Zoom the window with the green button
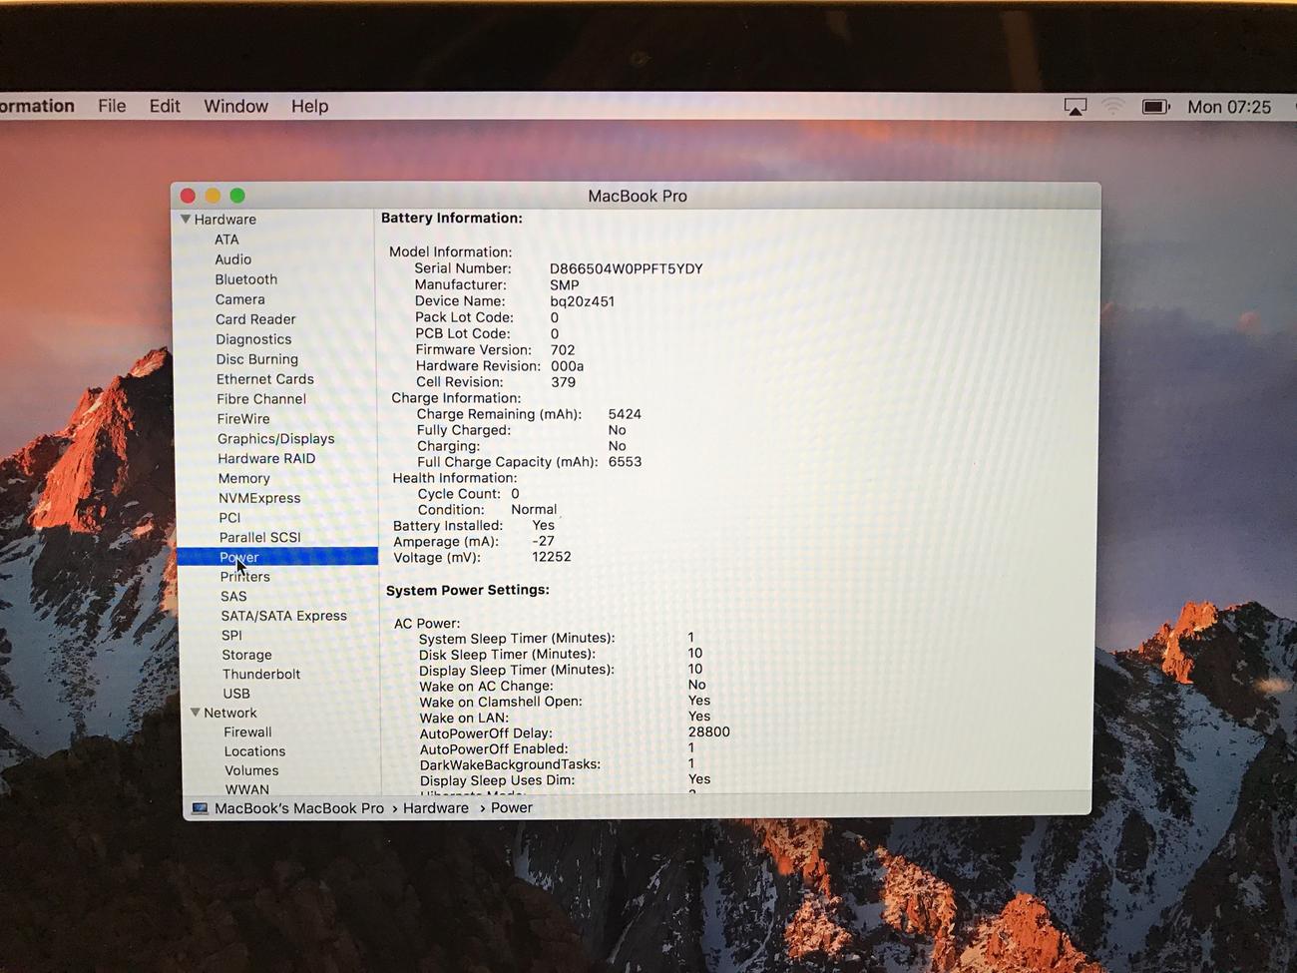The width and height of the screenshot is (1297, 973). [x=237, y=196]
